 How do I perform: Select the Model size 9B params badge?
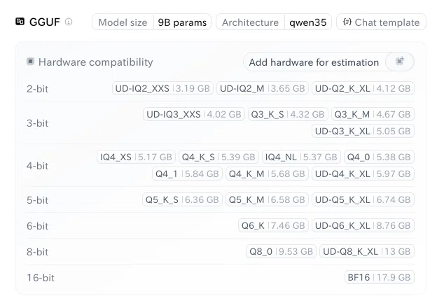[151, 22]
